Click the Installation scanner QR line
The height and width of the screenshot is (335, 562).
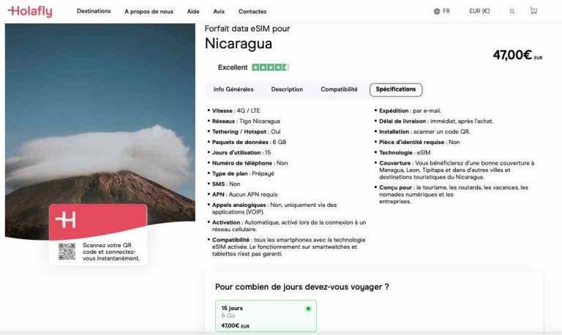(424, 132)
